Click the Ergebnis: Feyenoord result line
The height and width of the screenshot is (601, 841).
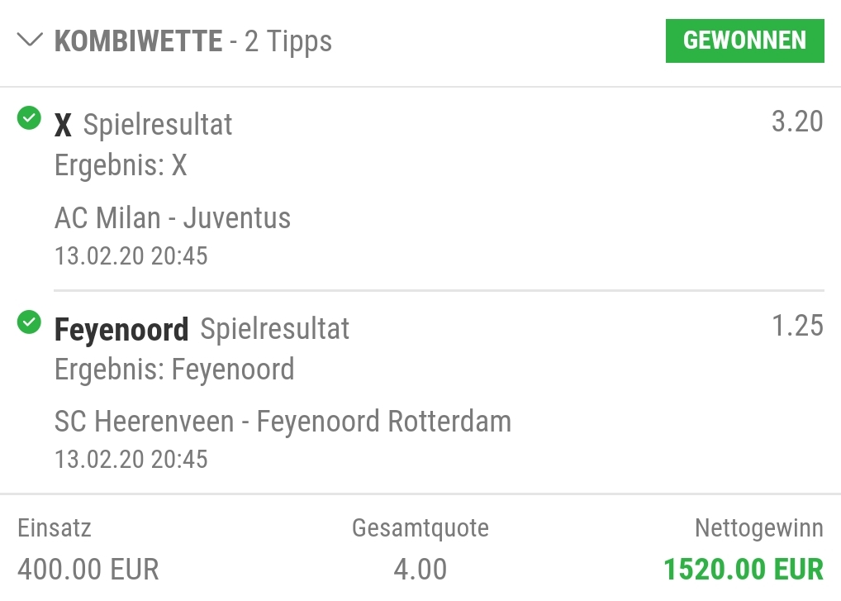pyautogui.click(x=174, y=369)
